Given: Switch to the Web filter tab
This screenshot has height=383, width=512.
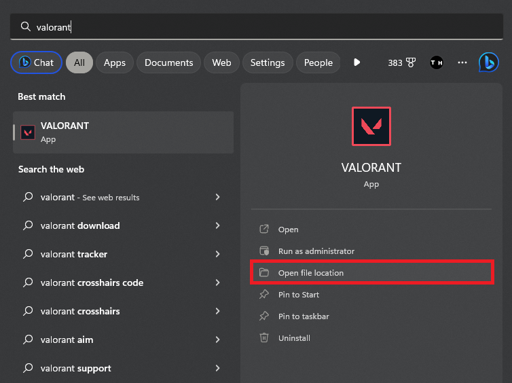Looking at the screenshot, I should coord(221,62).
